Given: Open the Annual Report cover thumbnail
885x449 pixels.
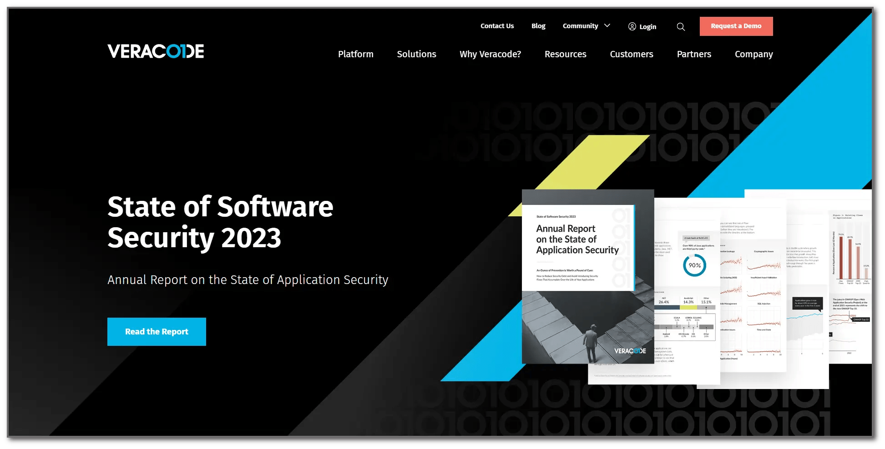Looking at the screenshot, I should pyautogui.click(x=588, y=276).
